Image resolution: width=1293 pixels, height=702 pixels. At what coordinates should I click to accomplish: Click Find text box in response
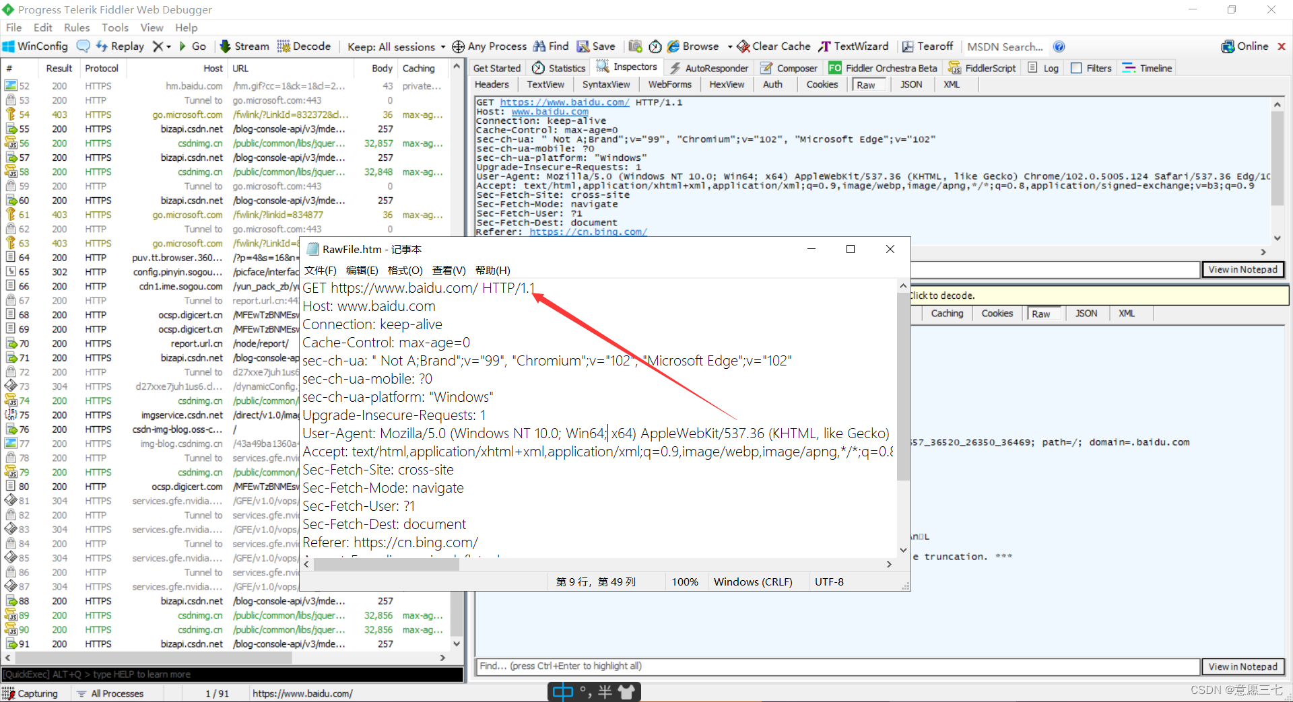tap(838, 666)
